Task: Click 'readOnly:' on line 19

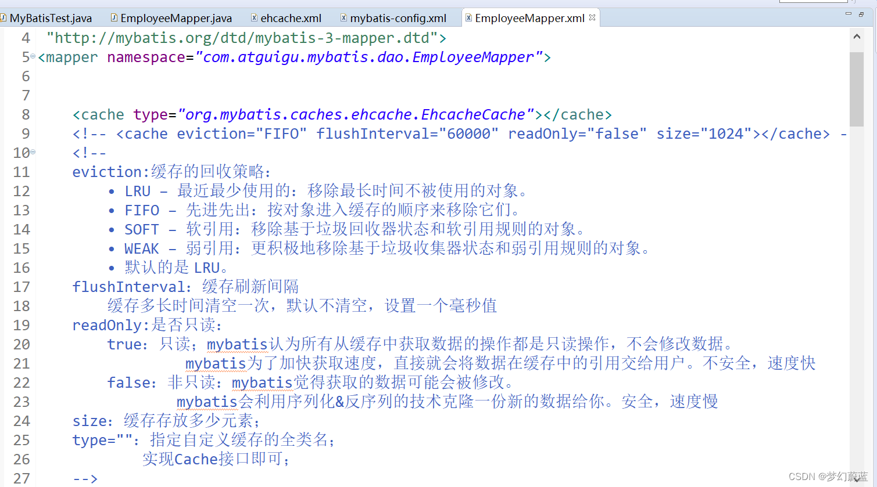Action: tap(111, 326)
